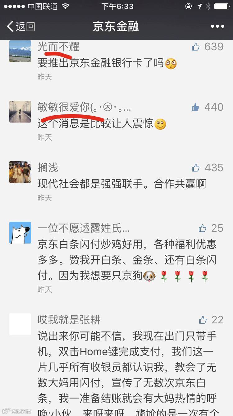
Task: Tap thumbs-up on comment with 25 likes
Action: [x=203, y=229]
